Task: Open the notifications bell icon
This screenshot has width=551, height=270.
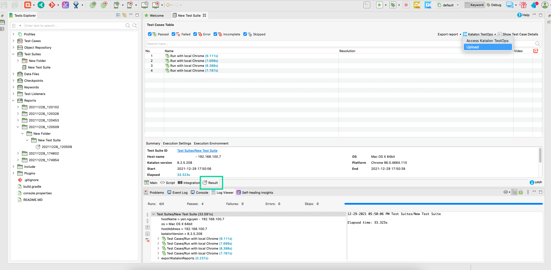Action: [535, 5]
